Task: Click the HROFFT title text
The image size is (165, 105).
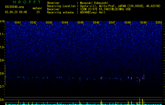Action: [x=27, y=2]
